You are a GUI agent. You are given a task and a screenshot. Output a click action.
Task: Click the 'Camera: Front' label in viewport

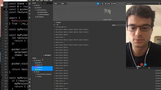(x=107, y=19)
